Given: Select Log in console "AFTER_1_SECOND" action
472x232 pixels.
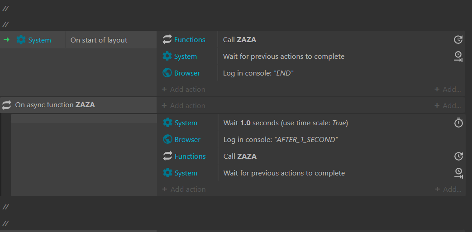Looking at the screenshot, I should pyautogui.click(x=281, y=140).
